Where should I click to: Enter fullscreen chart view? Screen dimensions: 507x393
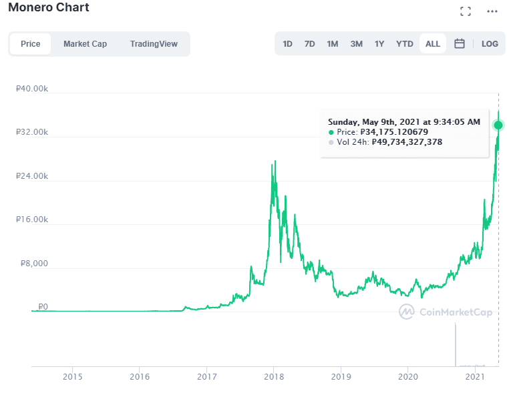pyautogui.click(x=466, y=11)
